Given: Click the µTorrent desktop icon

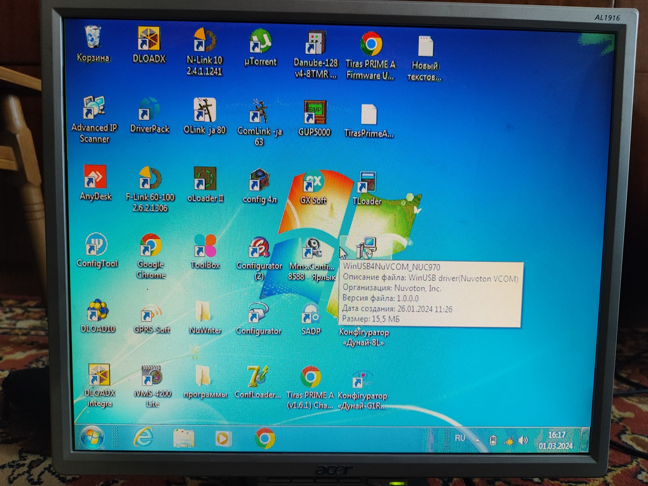Looking at the screenshot, I should tap(260, 48).
